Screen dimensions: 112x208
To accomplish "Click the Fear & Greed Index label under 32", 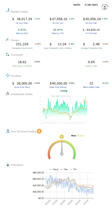I will click(91, 87).
